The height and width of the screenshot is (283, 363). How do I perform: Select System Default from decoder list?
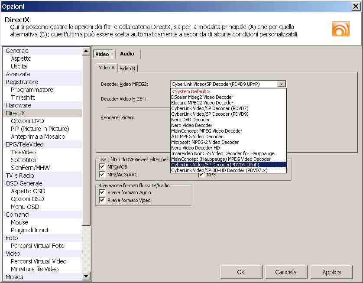pyautogui.click(x=190, y=91)
